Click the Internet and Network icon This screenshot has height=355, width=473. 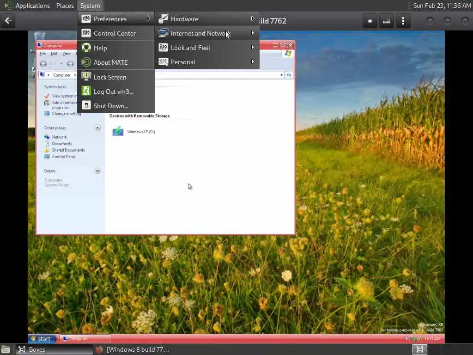(x=163, y=33)
